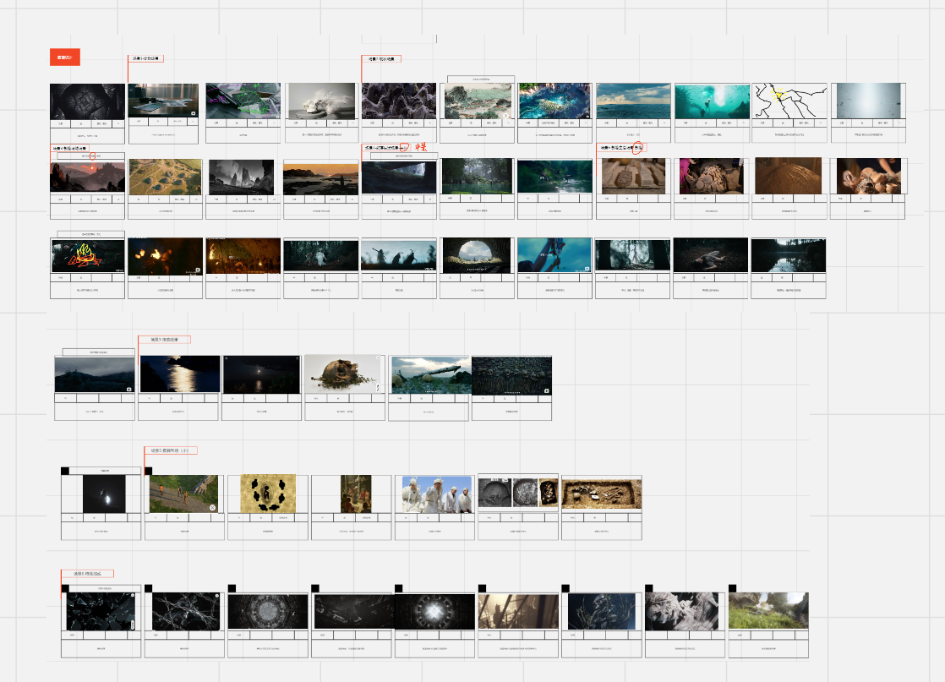The image size is (945, 682).
Task: Open the people walking on path image
Action: point(183,494)
